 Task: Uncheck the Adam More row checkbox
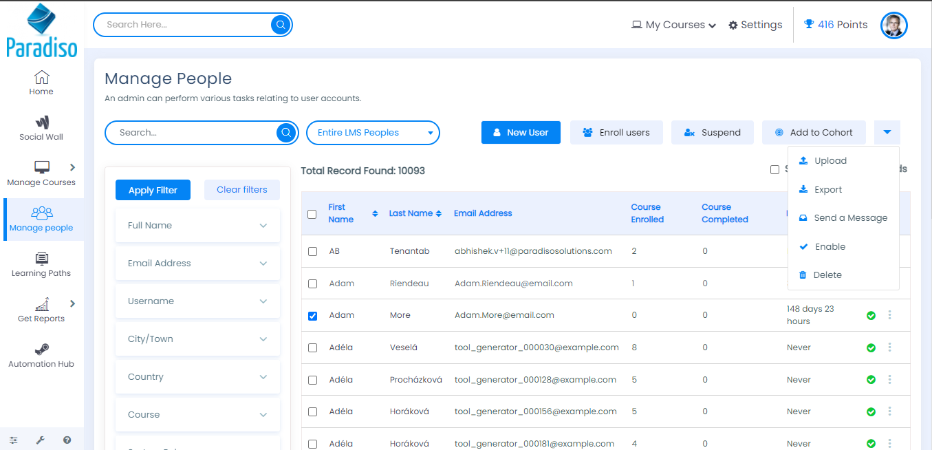coord(312,316)
